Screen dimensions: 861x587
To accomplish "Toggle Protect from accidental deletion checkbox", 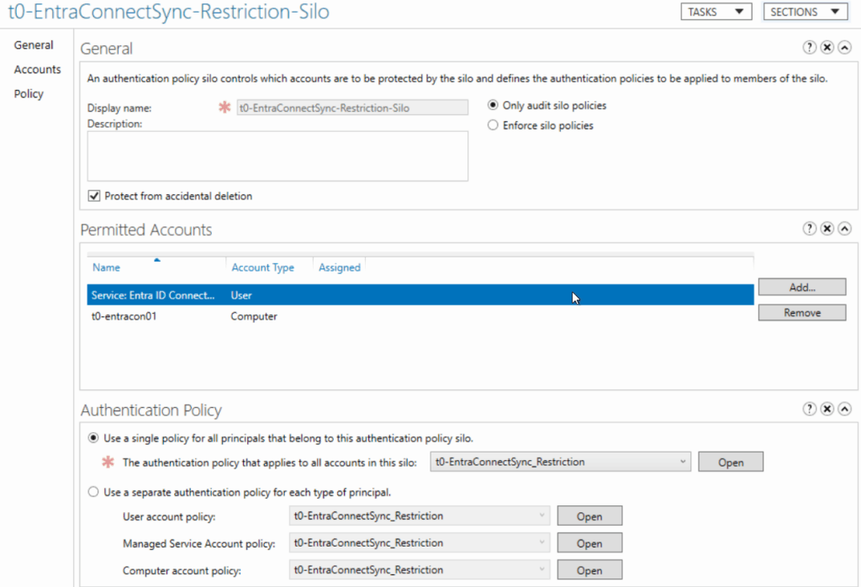I will pos(93,196).
